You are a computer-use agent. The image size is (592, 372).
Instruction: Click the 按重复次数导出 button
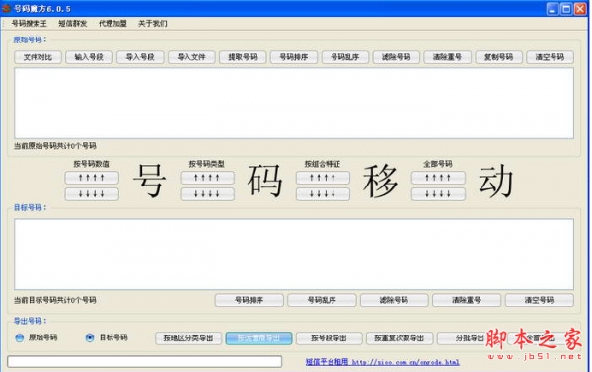tap(400, 338)
